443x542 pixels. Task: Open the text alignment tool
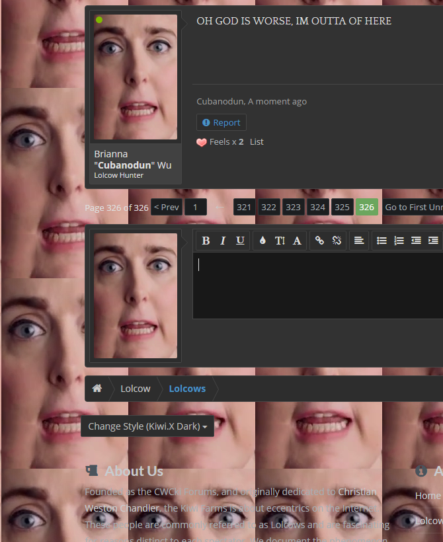359,241
